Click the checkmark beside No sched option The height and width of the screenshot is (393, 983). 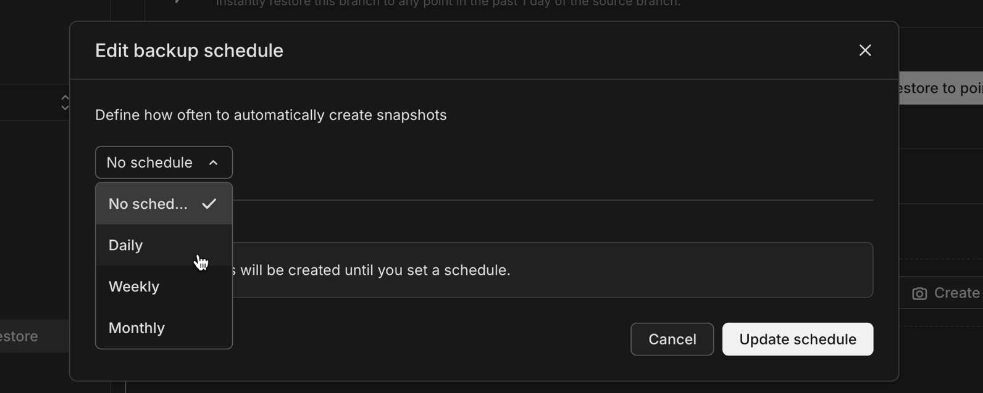(210, 203)
